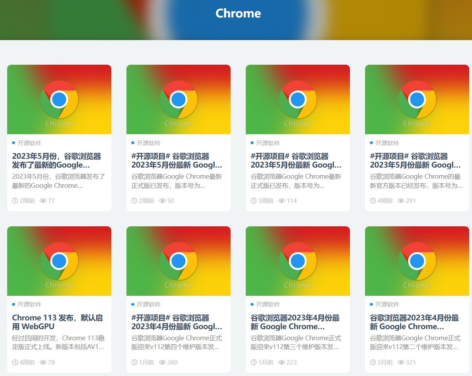Click the clock icon on the 380-views card
The width and height of the screenshot is (472, 376).
[x=134, y=363]
